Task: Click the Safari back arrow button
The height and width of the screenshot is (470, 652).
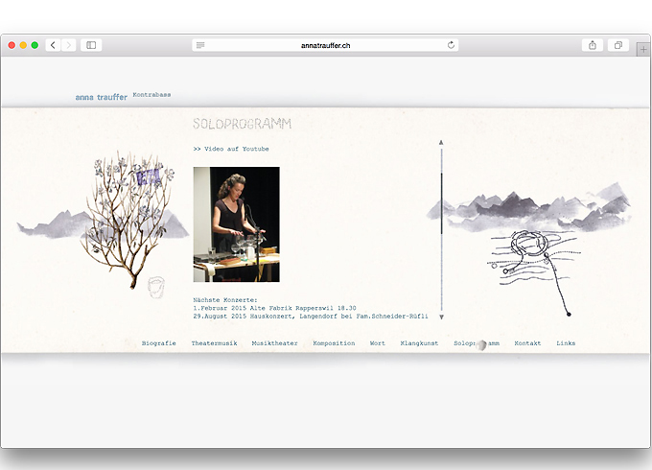Action: coord(53,45)
